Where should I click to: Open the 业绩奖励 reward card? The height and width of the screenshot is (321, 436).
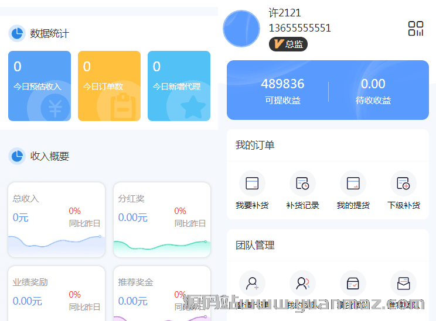(56, 294)
